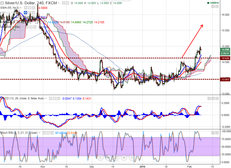This screenshot has width=231, height=168.
Task: Hide the EMA (55, hlc3) indicator via eye icon
Action: click(x=26, y=8)
